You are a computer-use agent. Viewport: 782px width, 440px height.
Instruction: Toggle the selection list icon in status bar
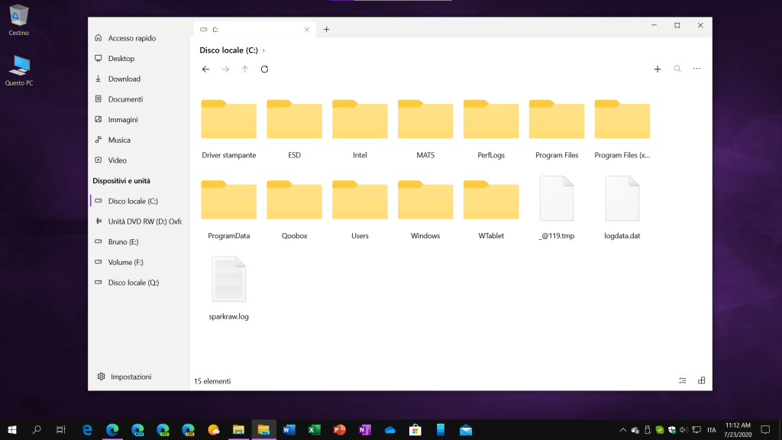coord(682,380)
